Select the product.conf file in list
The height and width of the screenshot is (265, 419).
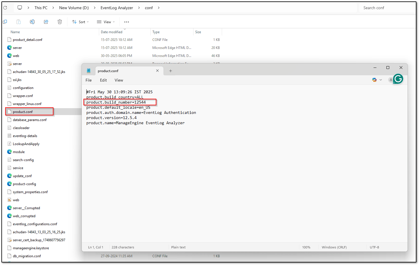point(23,112)
